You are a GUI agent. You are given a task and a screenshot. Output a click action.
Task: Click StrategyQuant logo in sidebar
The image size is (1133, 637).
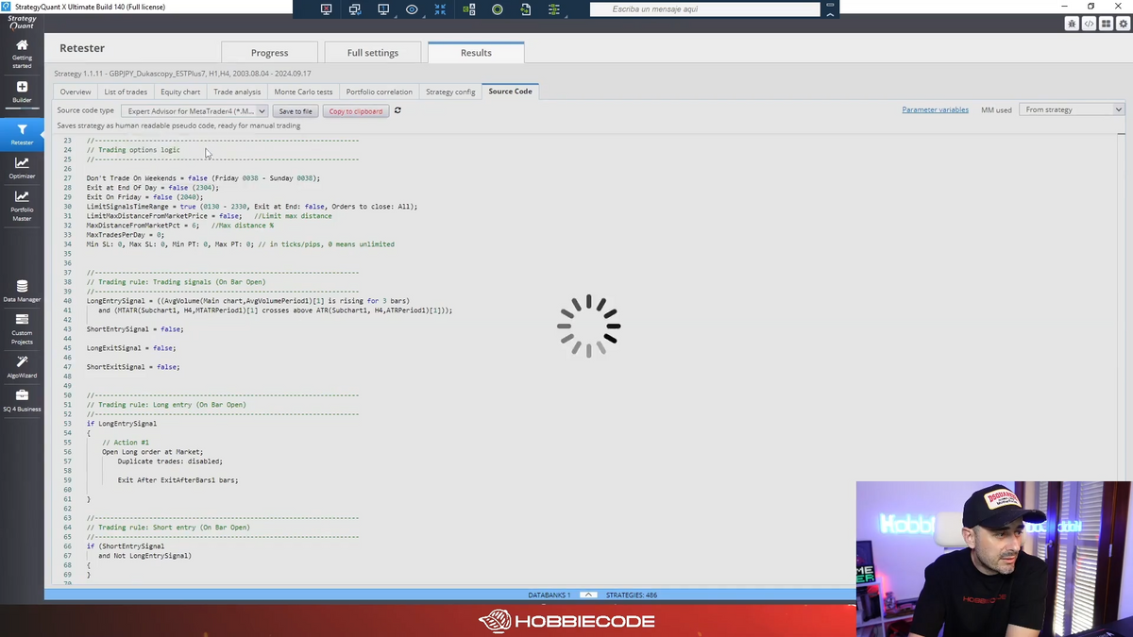click(22, 23)
